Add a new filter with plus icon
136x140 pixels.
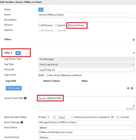tap(133, 40)
